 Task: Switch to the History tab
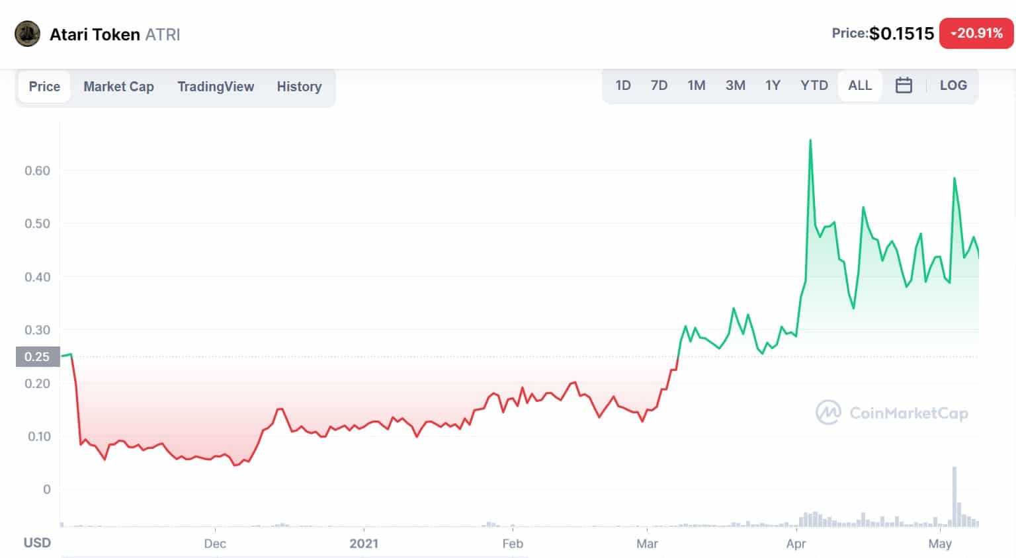pyautogui.click(x=299, y=87)
